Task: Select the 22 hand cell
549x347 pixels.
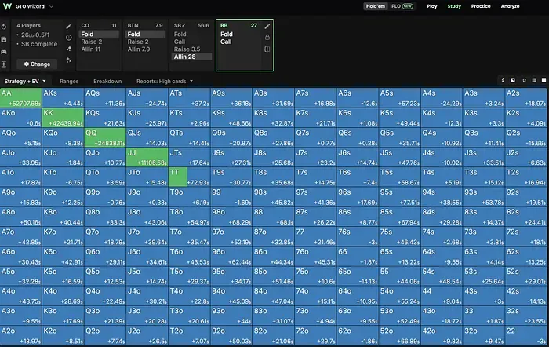Action: coord(526,335)
